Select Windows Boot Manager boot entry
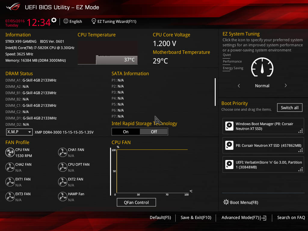 pyautogui.click(x=263, y=126)
